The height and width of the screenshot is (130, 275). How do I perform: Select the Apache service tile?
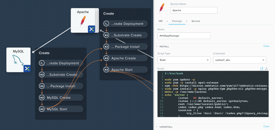tap(83, 21)
